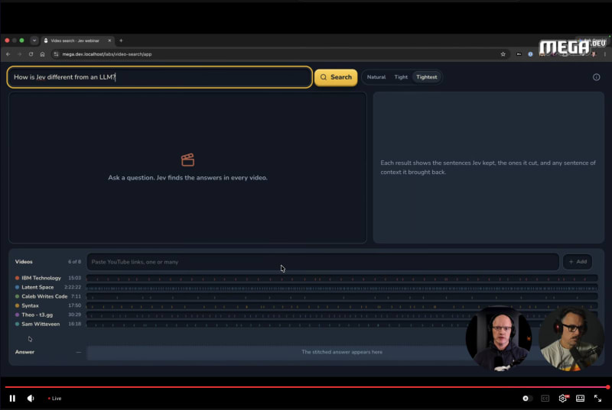The image size is (612, 410).
Task: Bookmark this page with the star
Action: (x=503, y=54)
